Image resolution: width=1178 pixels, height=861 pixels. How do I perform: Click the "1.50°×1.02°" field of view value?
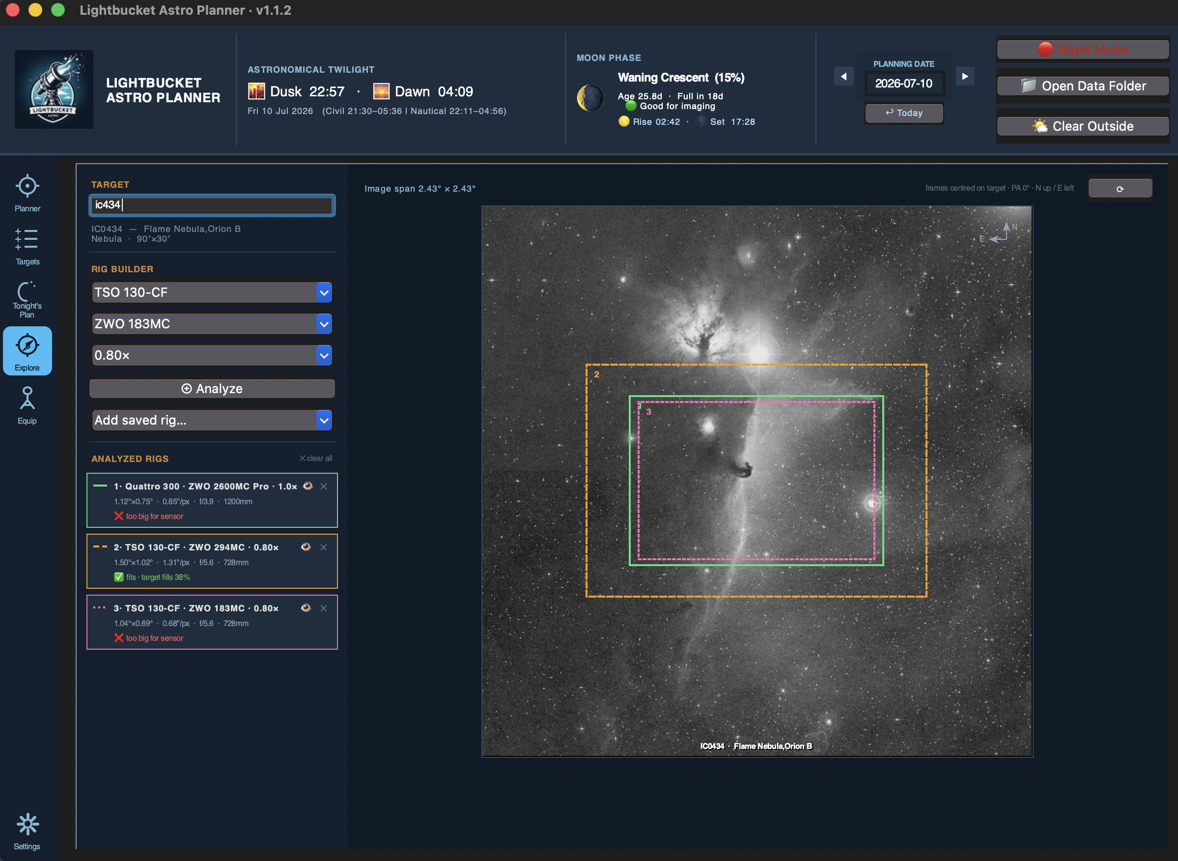point(134,562)
